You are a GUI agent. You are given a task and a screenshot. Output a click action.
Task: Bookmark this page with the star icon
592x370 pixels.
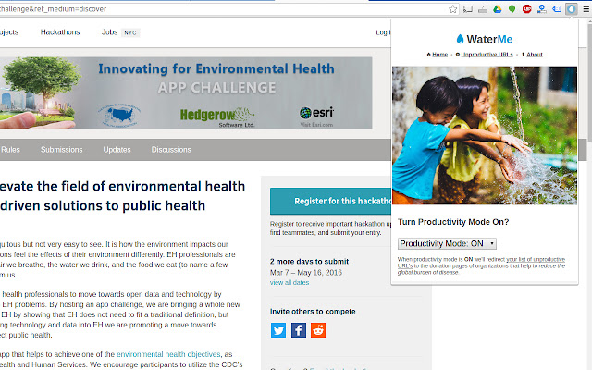point(452,9)
